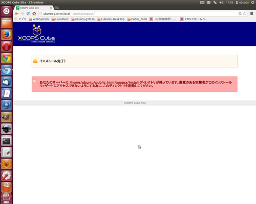The height and width of the screenshot is (204, 256).
Task: Open the Chromium hamburger menu
Action: [251, 14]
